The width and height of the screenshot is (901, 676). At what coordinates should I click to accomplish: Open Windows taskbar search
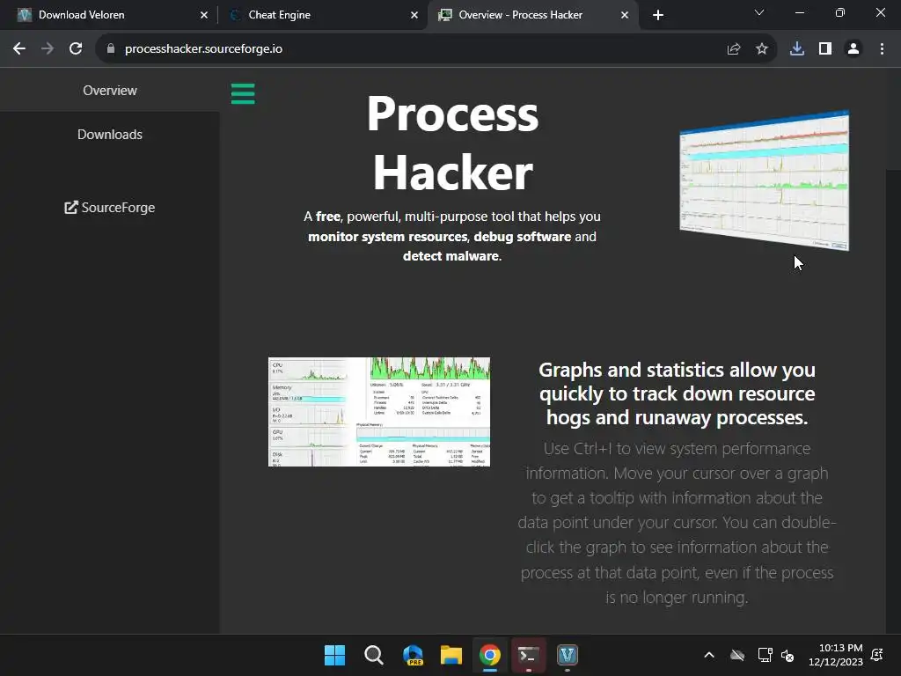click(x=373, y=655)
